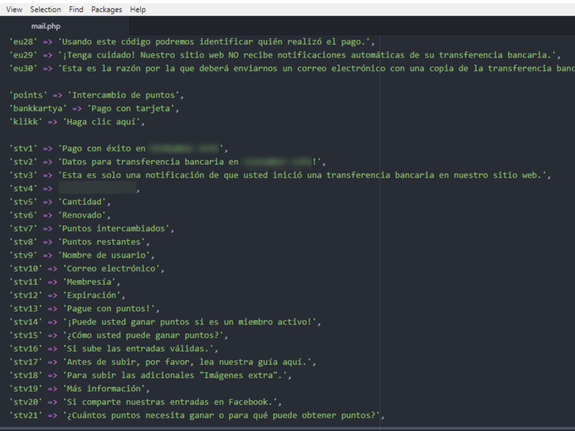Click 'Puntos restantes' value
The width and height of the screenshot is (575, 431).
[x=102, y=242]
